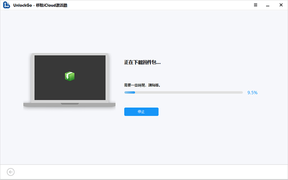Maximize the UnlockGo window
The height and width of the screenshot is (180, 288).
pyautogui.click(x=274, y=5)
